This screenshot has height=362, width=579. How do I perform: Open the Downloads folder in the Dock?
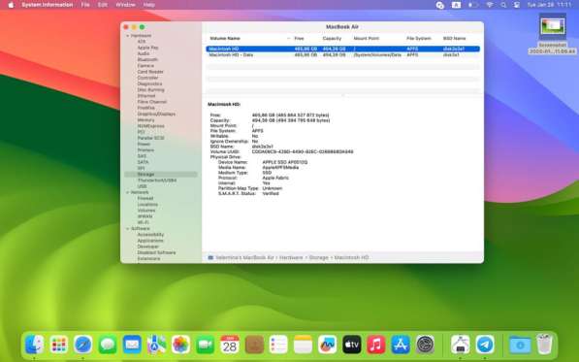(x=520, y=345)
